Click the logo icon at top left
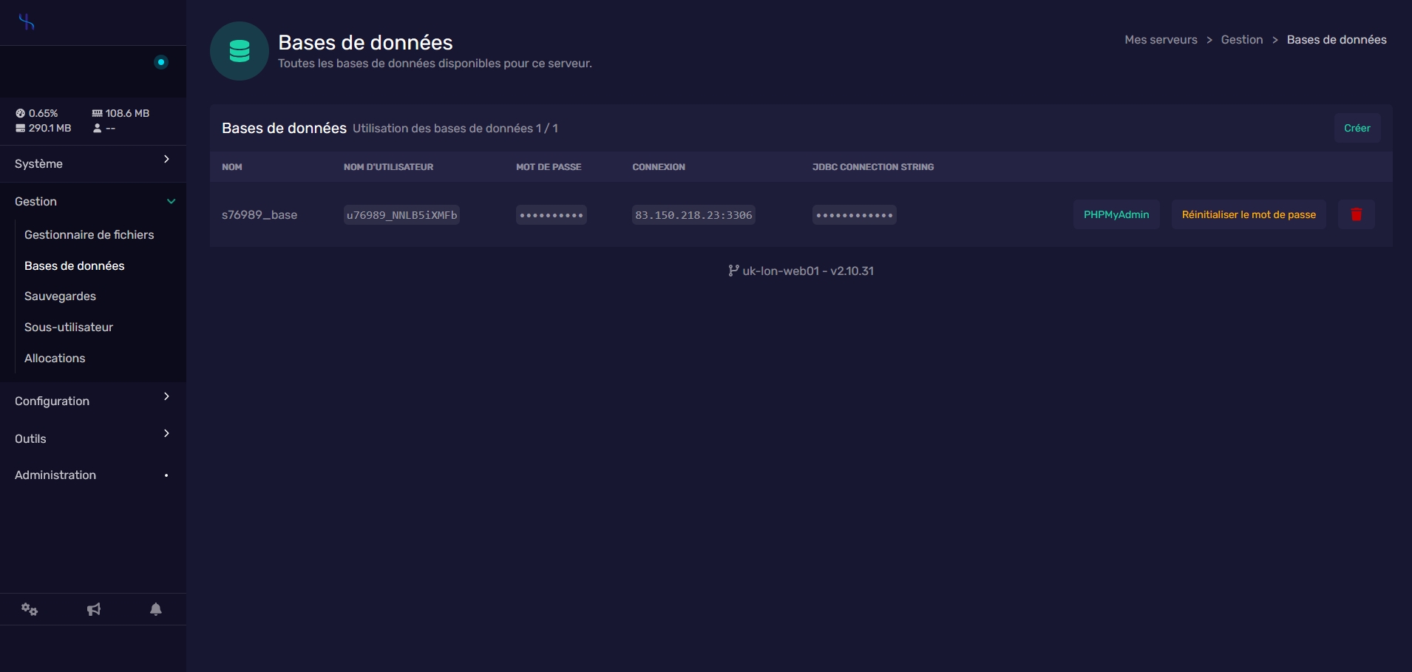Image resolution: width=1412 pixels, height=672 pixels. (x=27, y=22)
